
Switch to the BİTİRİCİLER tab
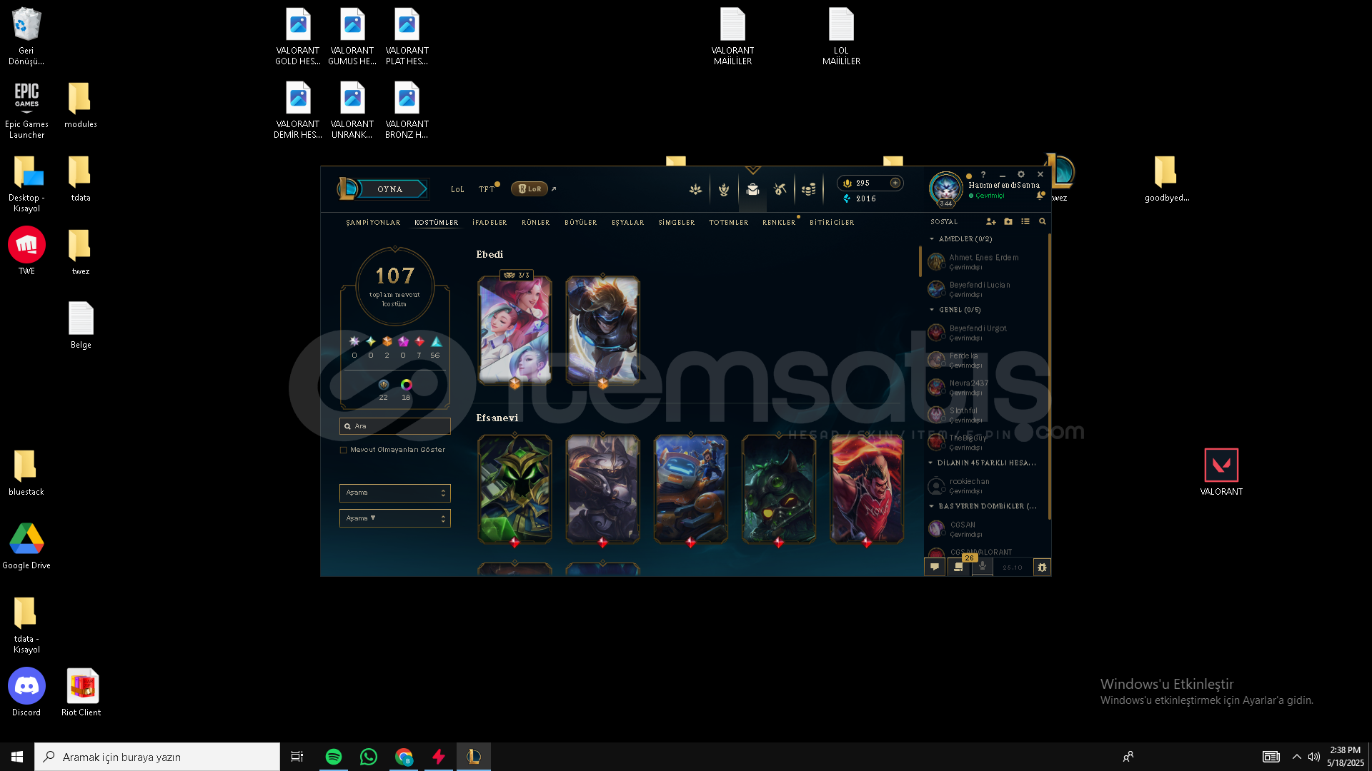point(832,223)
